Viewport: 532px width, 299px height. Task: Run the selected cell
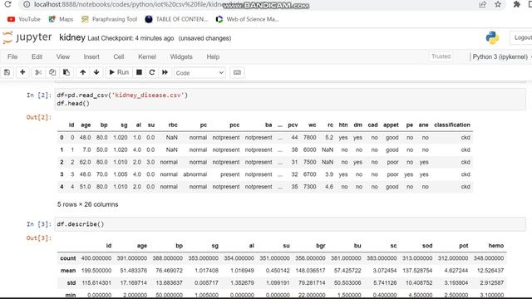coord(119,72)
